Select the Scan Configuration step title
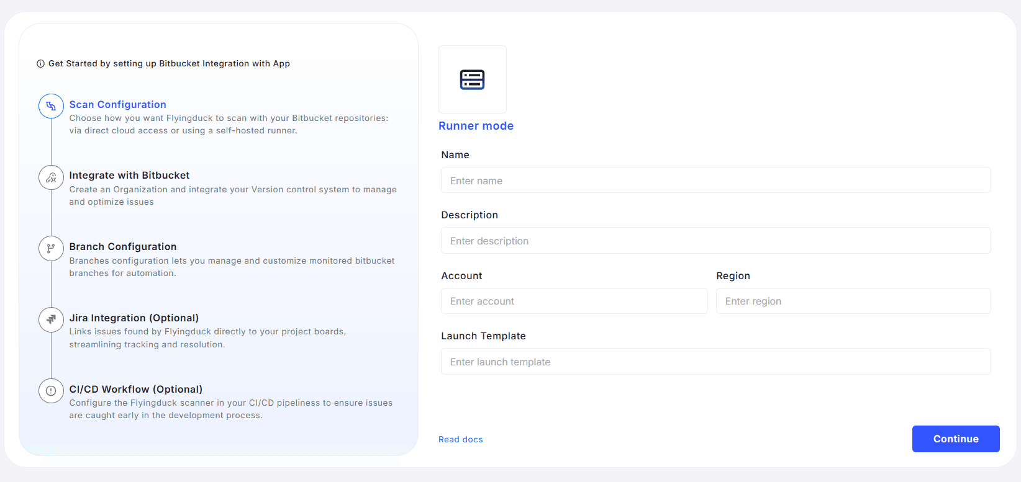Viewport: 1021px width, 482px height. click(x=117, y=104)
